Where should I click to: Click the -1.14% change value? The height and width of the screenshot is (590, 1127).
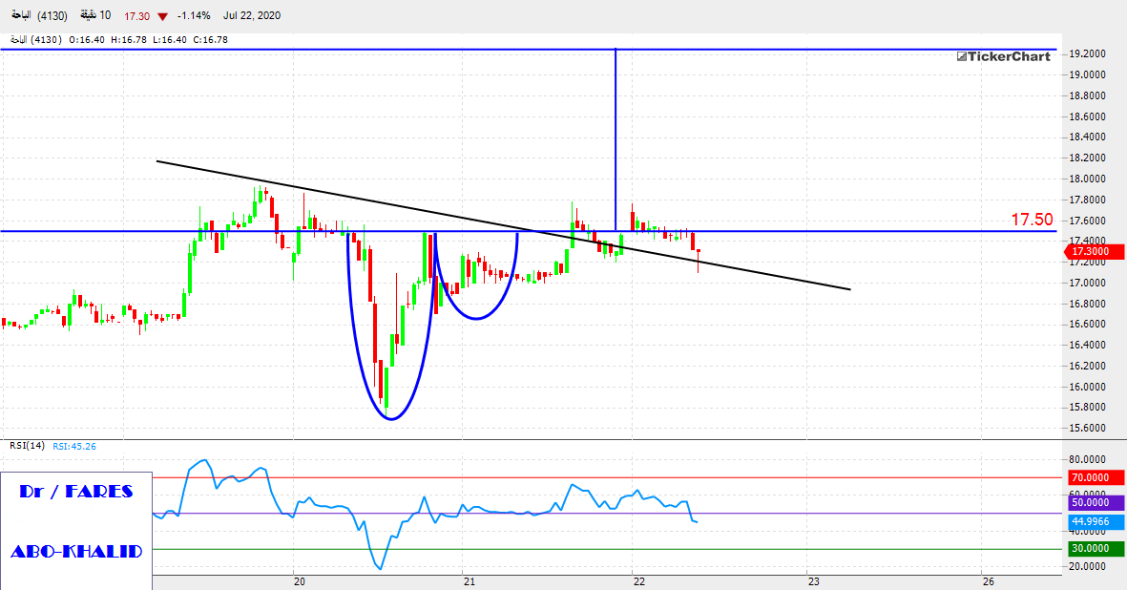(194, 16)
